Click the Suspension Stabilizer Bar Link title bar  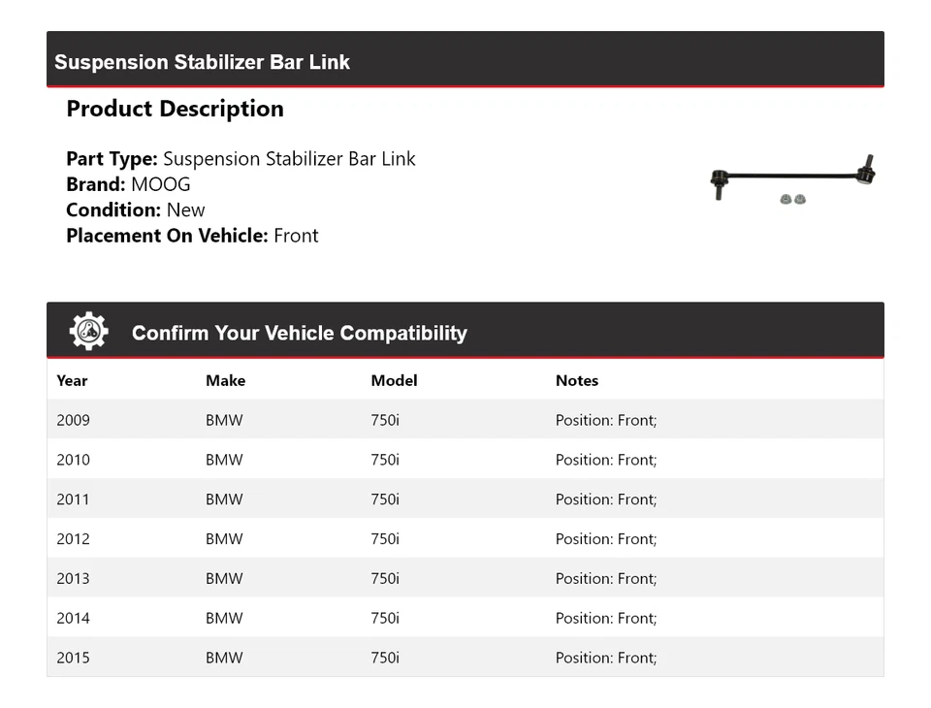(202, 62)
